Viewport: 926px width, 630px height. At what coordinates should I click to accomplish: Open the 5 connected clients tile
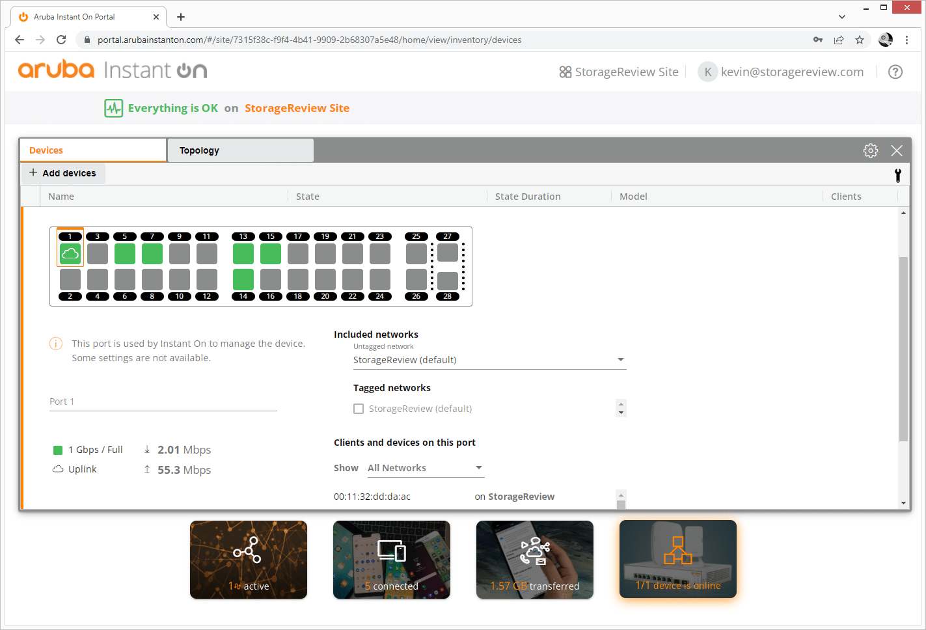click(x=392, y=560)
